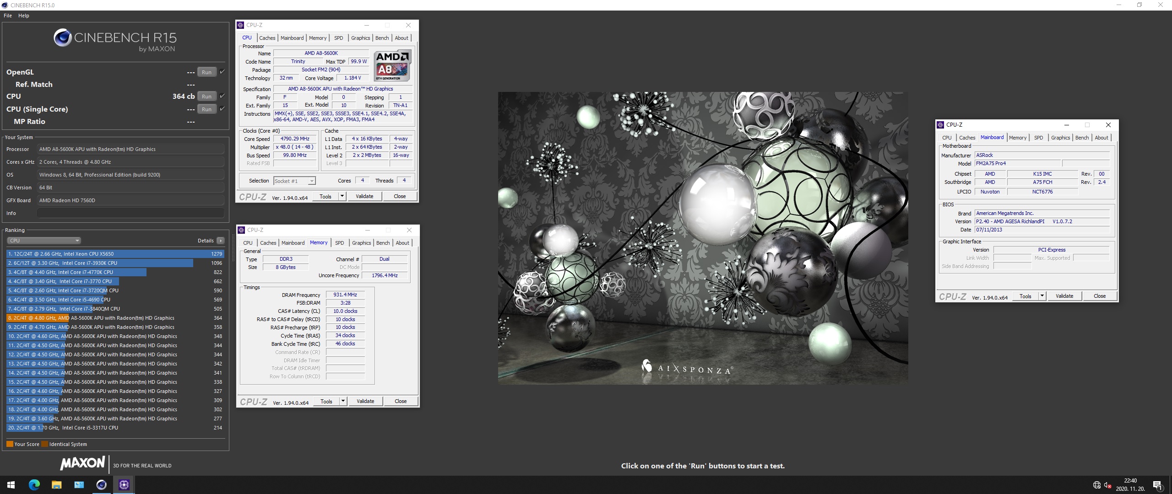Screen dimensions: 1172x494
Task: Toggle the CPU test checkbox
Action: pyautogui.click(x=222, y=96)
